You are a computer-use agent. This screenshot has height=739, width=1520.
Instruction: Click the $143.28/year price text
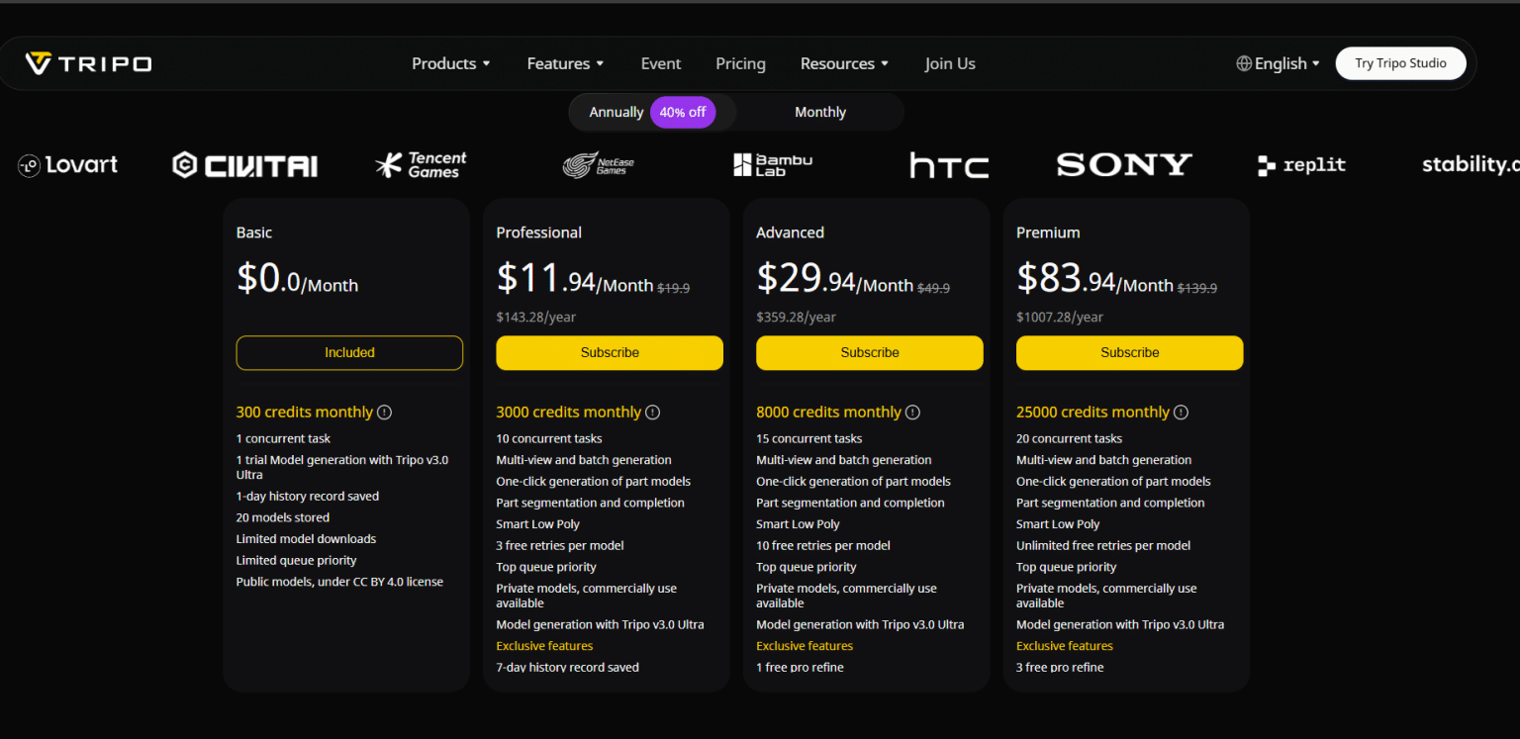click(535, 318)
